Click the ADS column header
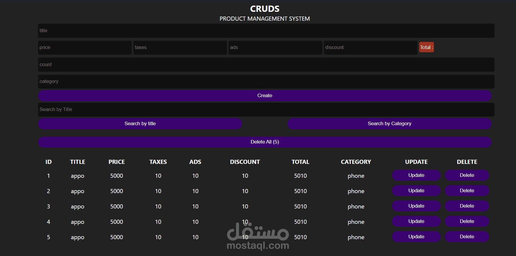Image resolution: width=516 pixels, height=256 pixels. (195, 162)
